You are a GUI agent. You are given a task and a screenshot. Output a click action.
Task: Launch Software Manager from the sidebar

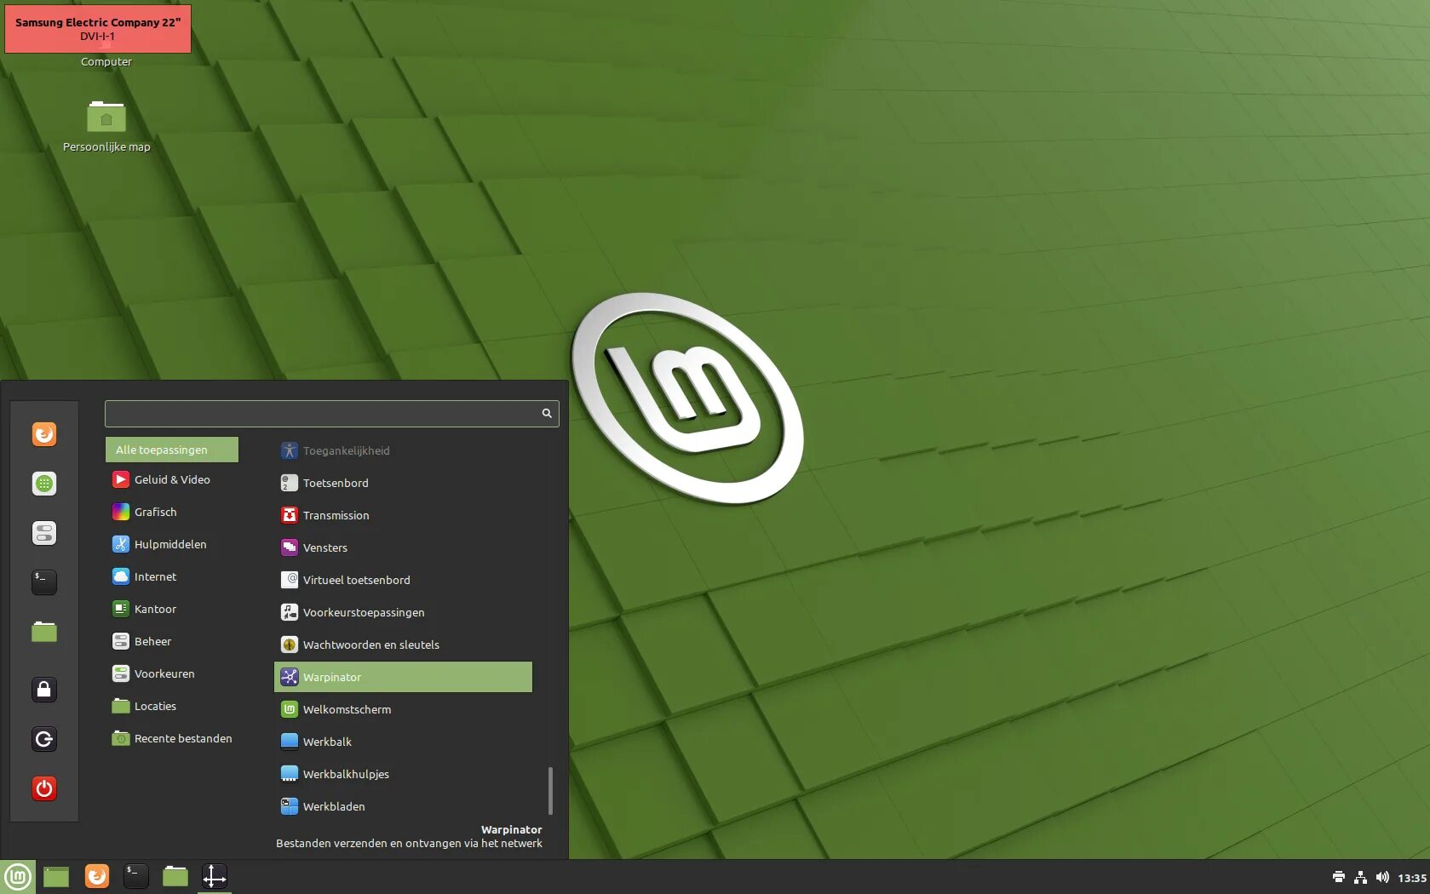(x=43, y=484)
